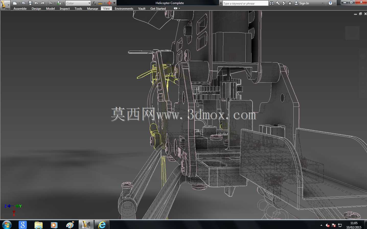Image resolution: width=367 pixels, height=229 pixels.
Task: Switch to the Tools tab
Action: point(78,9)
